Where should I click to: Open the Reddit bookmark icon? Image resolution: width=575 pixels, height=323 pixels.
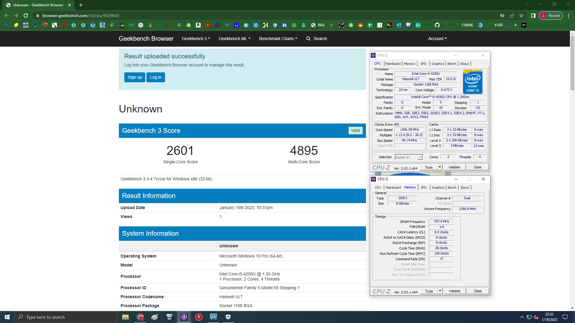361,25
